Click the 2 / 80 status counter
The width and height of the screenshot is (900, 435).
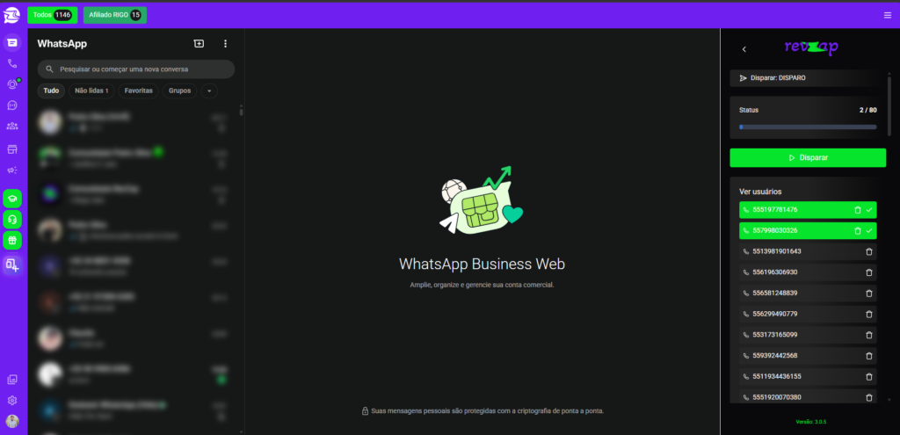point(867,110)
